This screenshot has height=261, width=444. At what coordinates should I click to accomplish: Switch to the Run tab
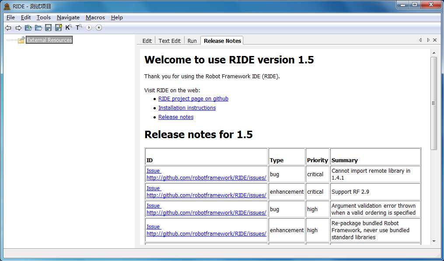pyautogui.click(x=192, y=41)
